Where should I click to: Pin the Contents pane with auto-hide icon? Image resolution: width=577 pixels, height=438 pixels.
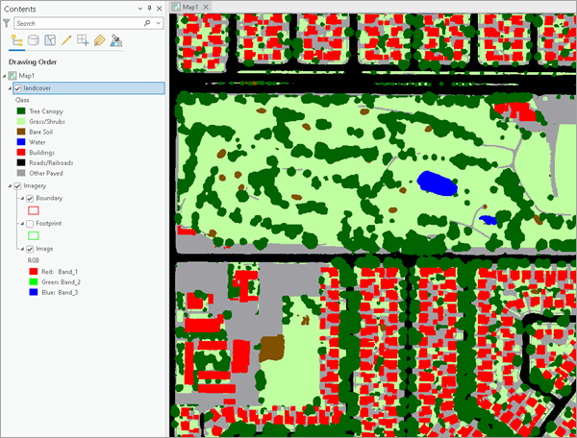tap(147, 7)
